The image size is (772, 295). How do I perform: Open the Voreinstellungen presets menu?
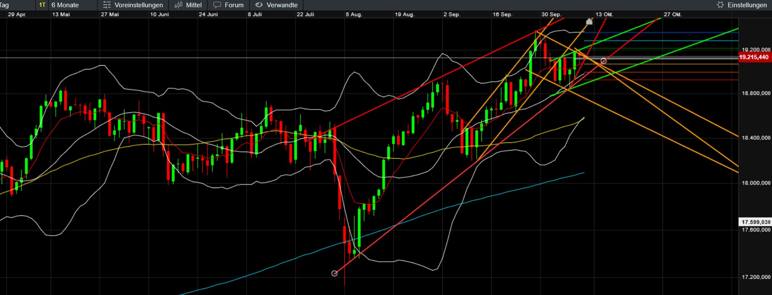coord(133,5)
